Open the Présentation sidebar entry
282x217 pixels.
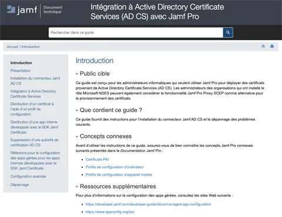pyautogui.click(x=21, y=71)
